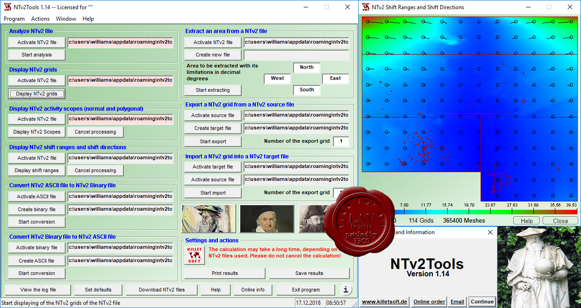Activate NTv2 file in the Extract an area section

pyautogui.click(x=213, y=42)
